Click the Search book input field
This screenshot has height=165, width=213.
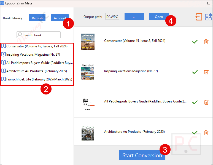coord(39,35)
